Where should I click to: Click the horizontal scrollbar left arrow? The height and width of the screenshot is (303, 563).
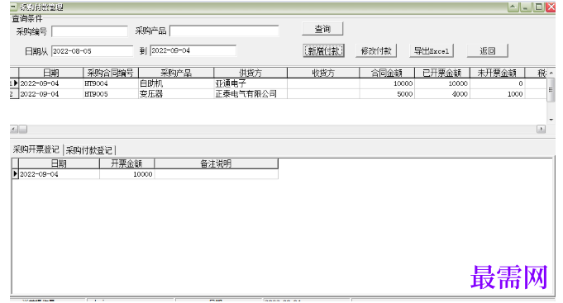pos(14,129)
